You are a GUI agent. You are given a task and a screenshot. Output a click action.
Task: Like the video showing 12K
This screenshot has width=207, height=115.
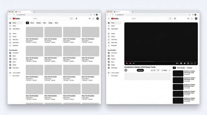pyautogui.click(x=153, y=70)
